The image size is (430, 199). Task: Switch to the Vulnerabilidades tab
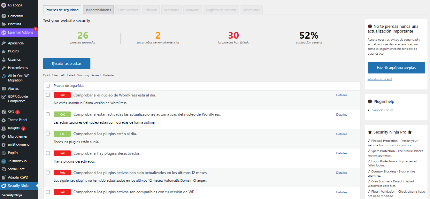[x=98, y=9]
